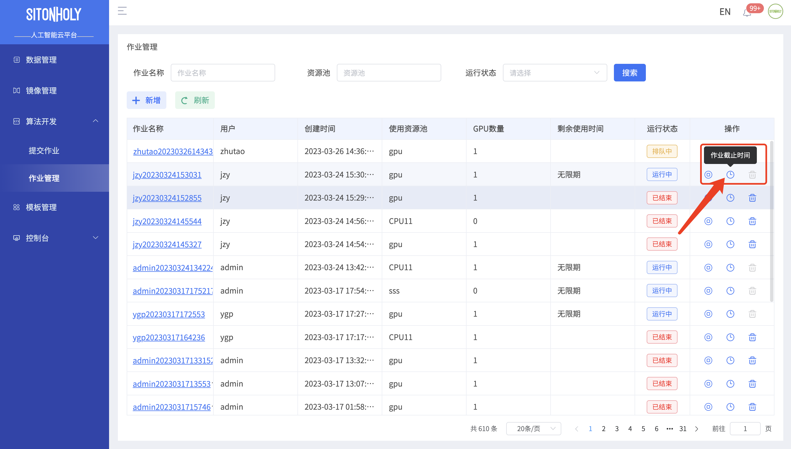Delete job jzy20230324145544
This screenshot has width=791, height=449.
click(752, 221)
